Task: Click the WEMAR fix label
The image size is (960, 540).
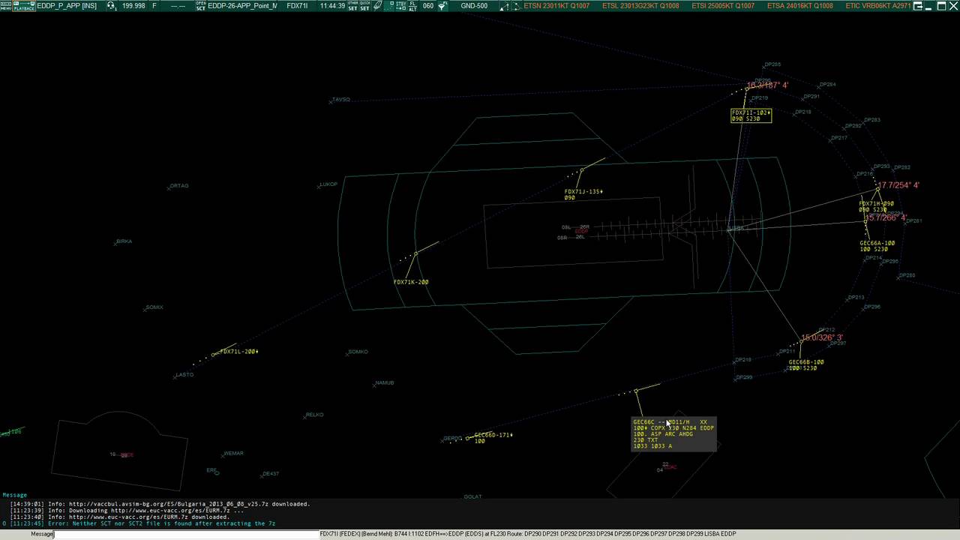Action: [x=234, y=453]
